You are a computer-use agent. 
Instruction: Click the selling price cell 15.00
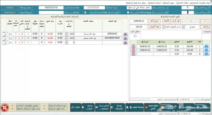(x=50, y=34)
